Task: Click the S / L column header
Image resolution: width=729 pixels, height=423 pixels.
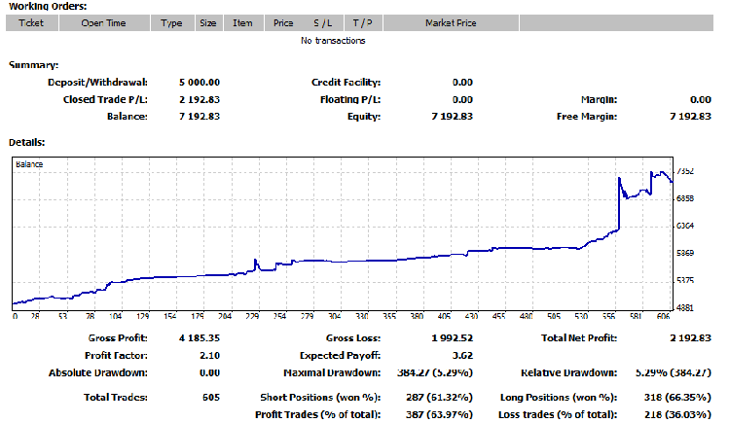Action: click(322, 23)
